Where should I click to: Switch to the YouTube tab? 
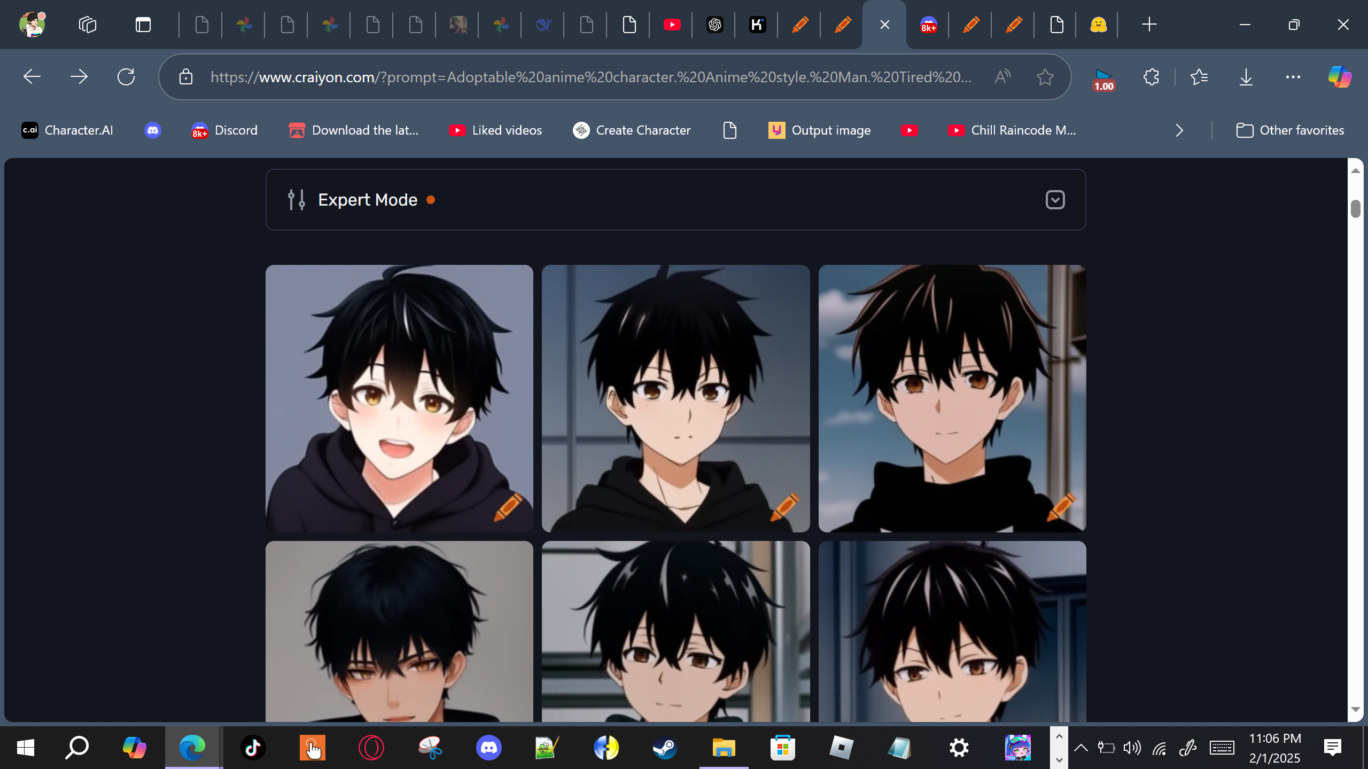tap(672, 25)
